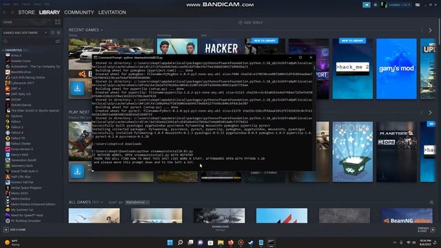Image resolution: width=441 pixels, height=248 pixels.
Task: Select Fallout 4 in sidebar list
Action: 17,132
